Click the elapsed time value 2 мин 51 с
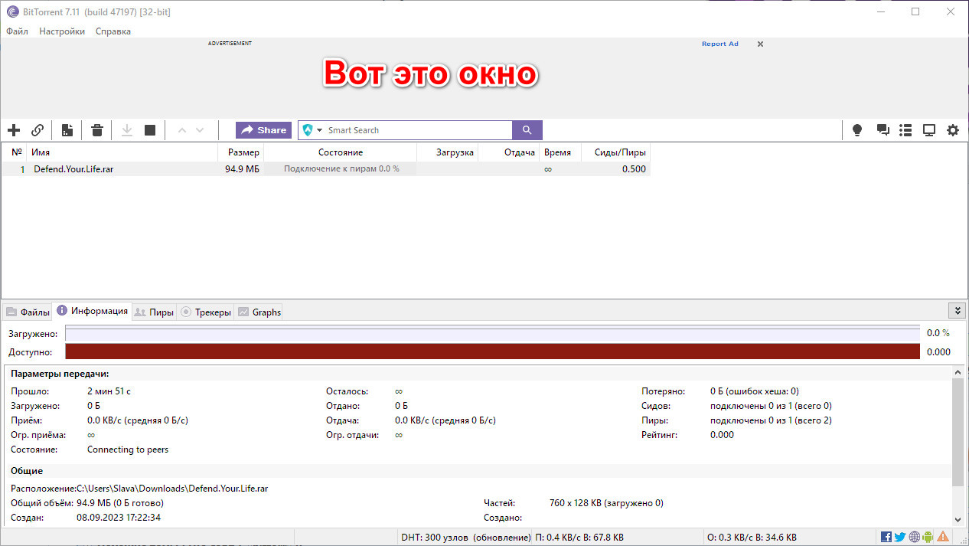Screen dimensions: 969x546 pos(109,391)
